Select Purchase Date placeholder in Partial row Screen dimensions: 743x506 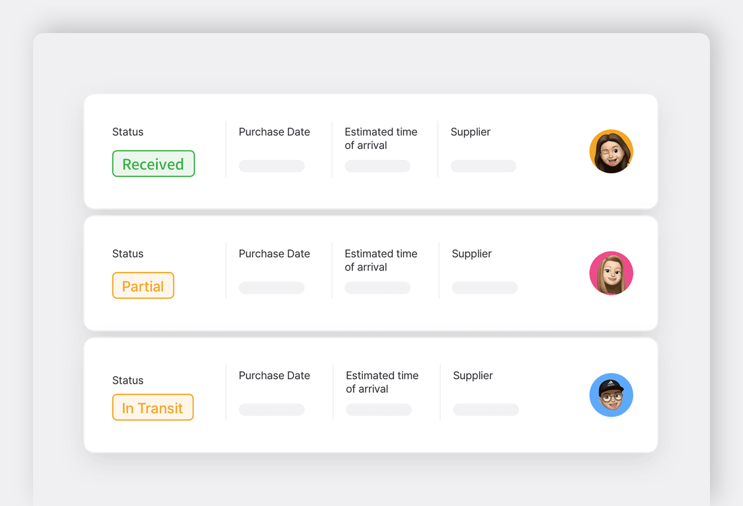pos(272,288)
